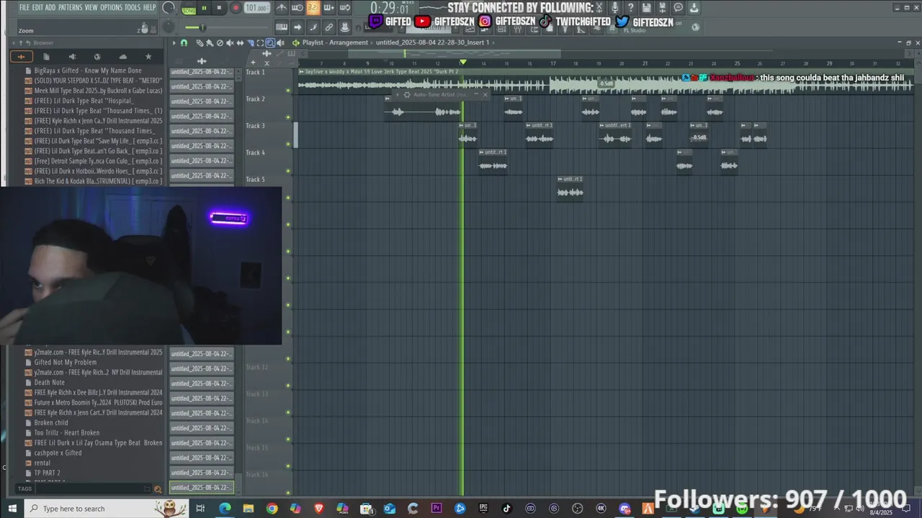Viewport: 922px width, 518px height.
Task: Toggle overdub blend recording icon
Action: coord(328,8)
